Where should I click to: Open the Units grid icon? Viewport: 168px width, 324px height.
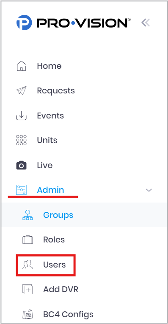click(21, 140)
